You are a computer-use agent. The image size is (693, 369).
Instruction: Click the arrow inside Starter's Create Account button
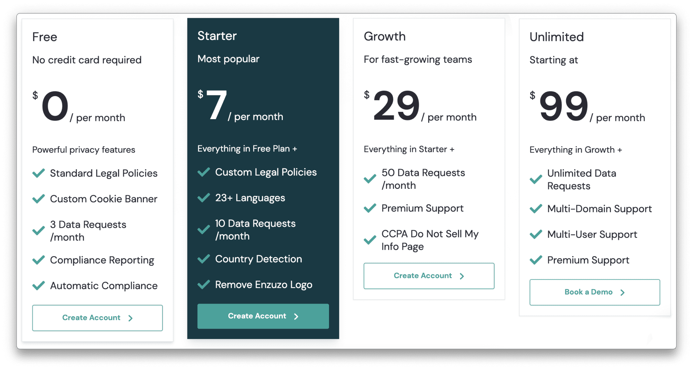(x=296, y=316)
